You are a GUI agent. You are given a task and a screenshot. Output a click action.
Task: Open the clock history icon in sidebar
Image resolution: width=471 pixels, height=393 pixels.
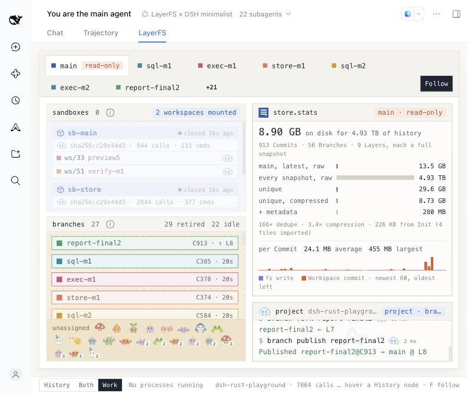(x=15, y=100)
